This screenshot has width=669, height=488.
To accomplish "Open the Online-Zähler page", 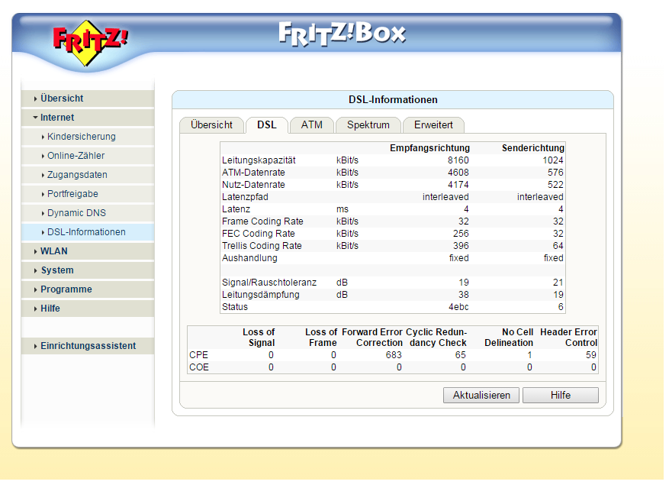I will [76, 156].
